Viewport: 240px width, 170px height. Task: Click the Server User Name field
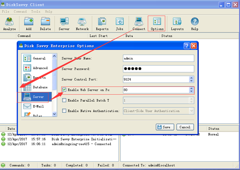[158, 59]
